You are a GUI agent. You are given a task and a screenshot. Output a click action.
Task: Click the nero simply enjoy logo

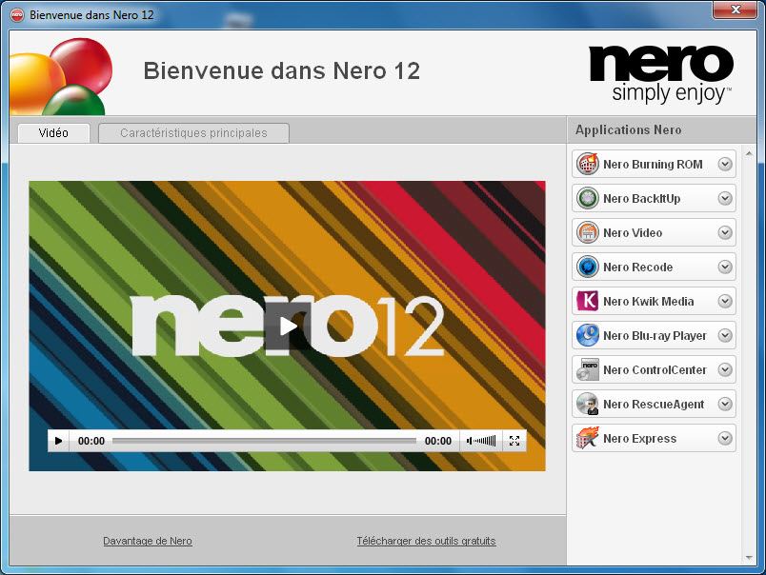coord(661,73)
